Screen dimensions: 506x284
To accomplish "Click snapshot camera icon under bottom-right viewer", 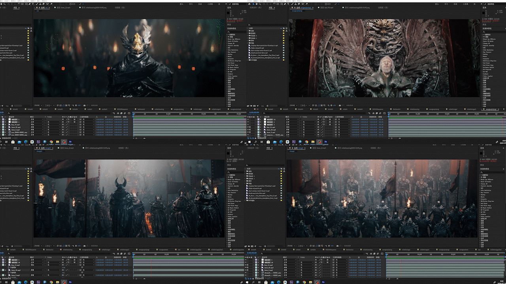I will click(x=337, y=246).
